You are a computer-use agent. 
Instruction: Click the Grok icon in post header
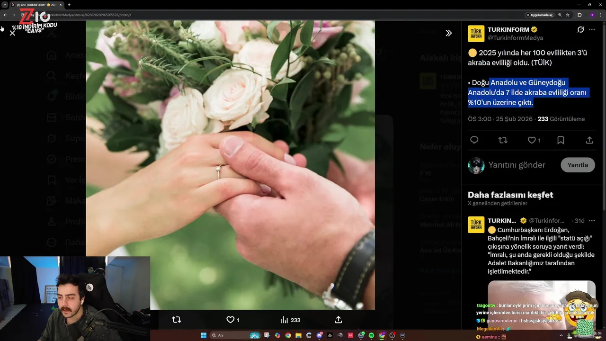click(x=580, y=29)
